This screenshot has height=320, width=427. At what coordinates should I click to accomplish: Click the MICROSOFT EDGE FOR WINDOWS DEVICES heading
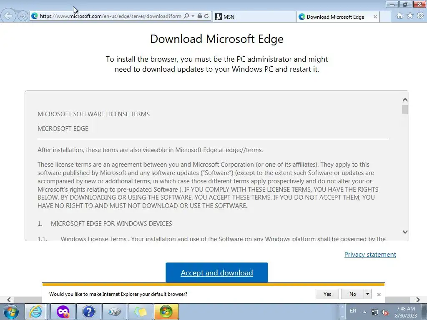click(111, 224)
